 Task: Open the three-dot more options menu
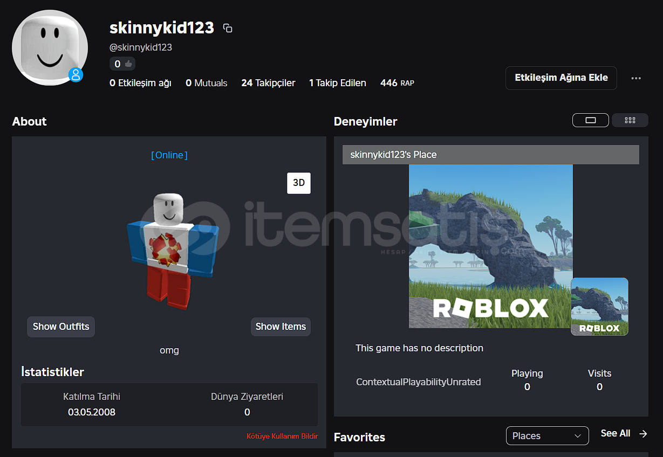point(636,78)
